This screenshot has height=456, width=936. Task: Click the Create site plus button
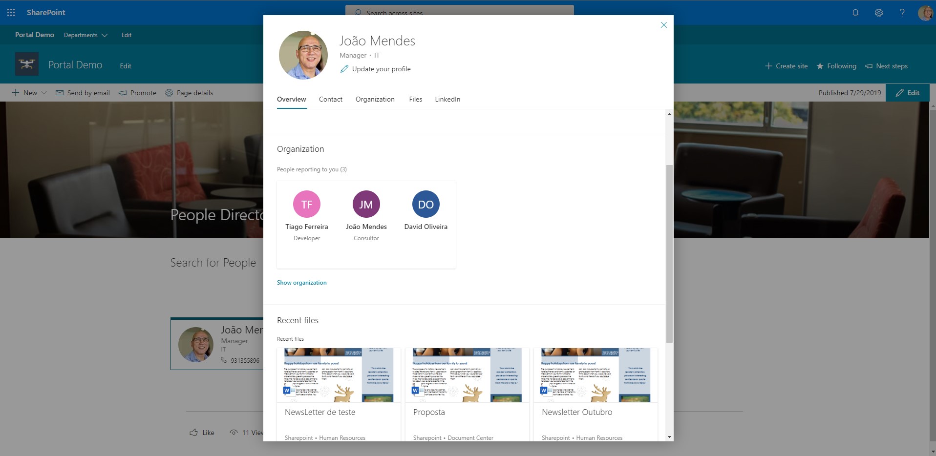[786, 66]
